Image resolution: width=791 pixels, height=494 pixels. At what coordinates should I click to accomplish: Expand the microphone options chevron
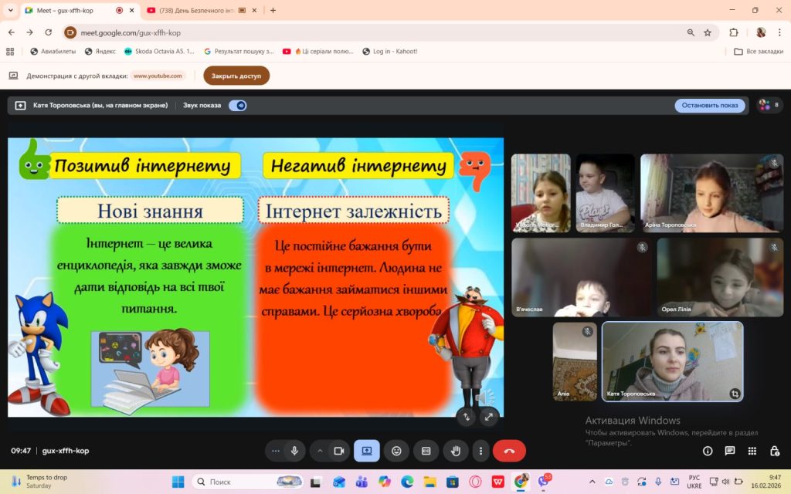321,451
